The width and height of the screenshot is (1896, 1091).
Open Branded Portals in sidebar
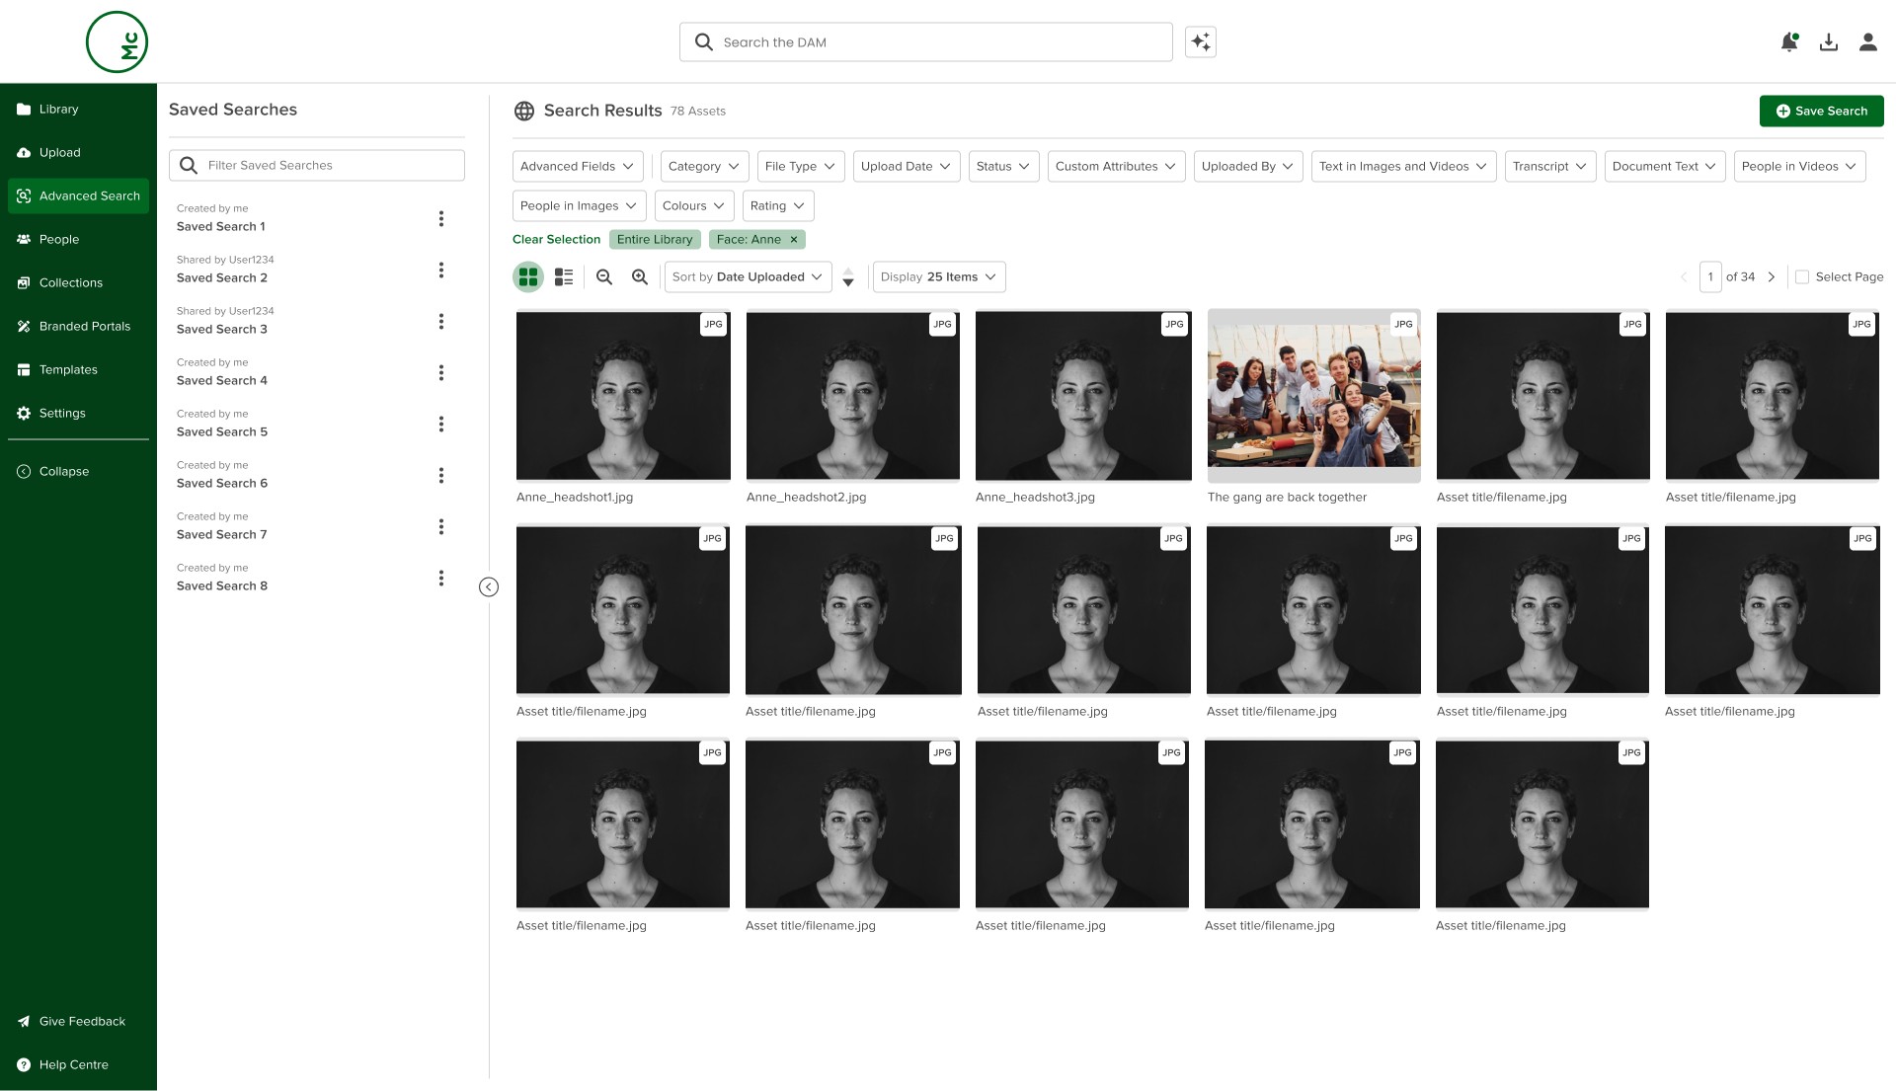[x=84, y=326]
